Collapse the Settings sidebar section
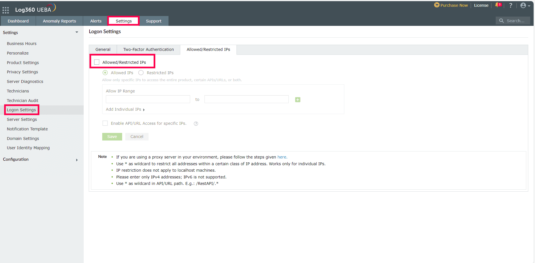 point(77,32)
